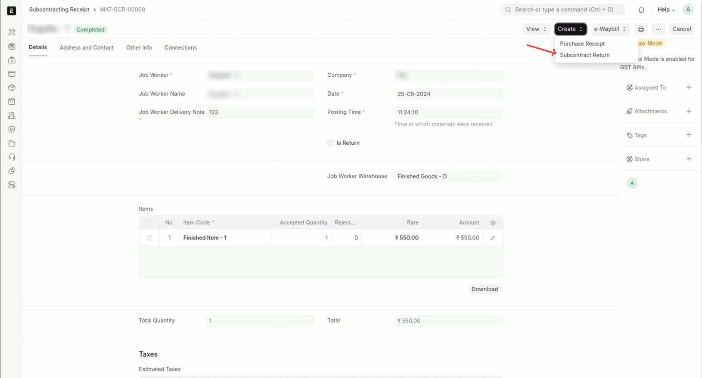Switch to the Address and Contact tab
702x378 pixels.
pos(87,48)
